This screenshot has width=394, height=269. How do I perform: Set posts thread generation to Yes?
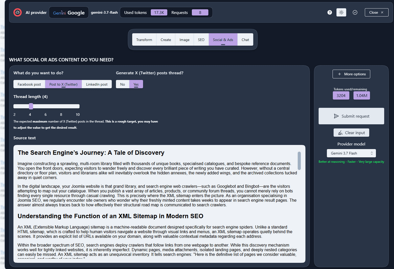[136, 84]
